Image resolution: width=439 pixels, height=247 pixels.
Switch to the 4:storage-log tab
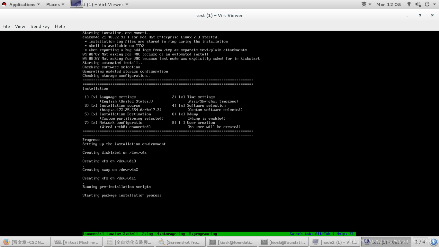tap(171, 234)
